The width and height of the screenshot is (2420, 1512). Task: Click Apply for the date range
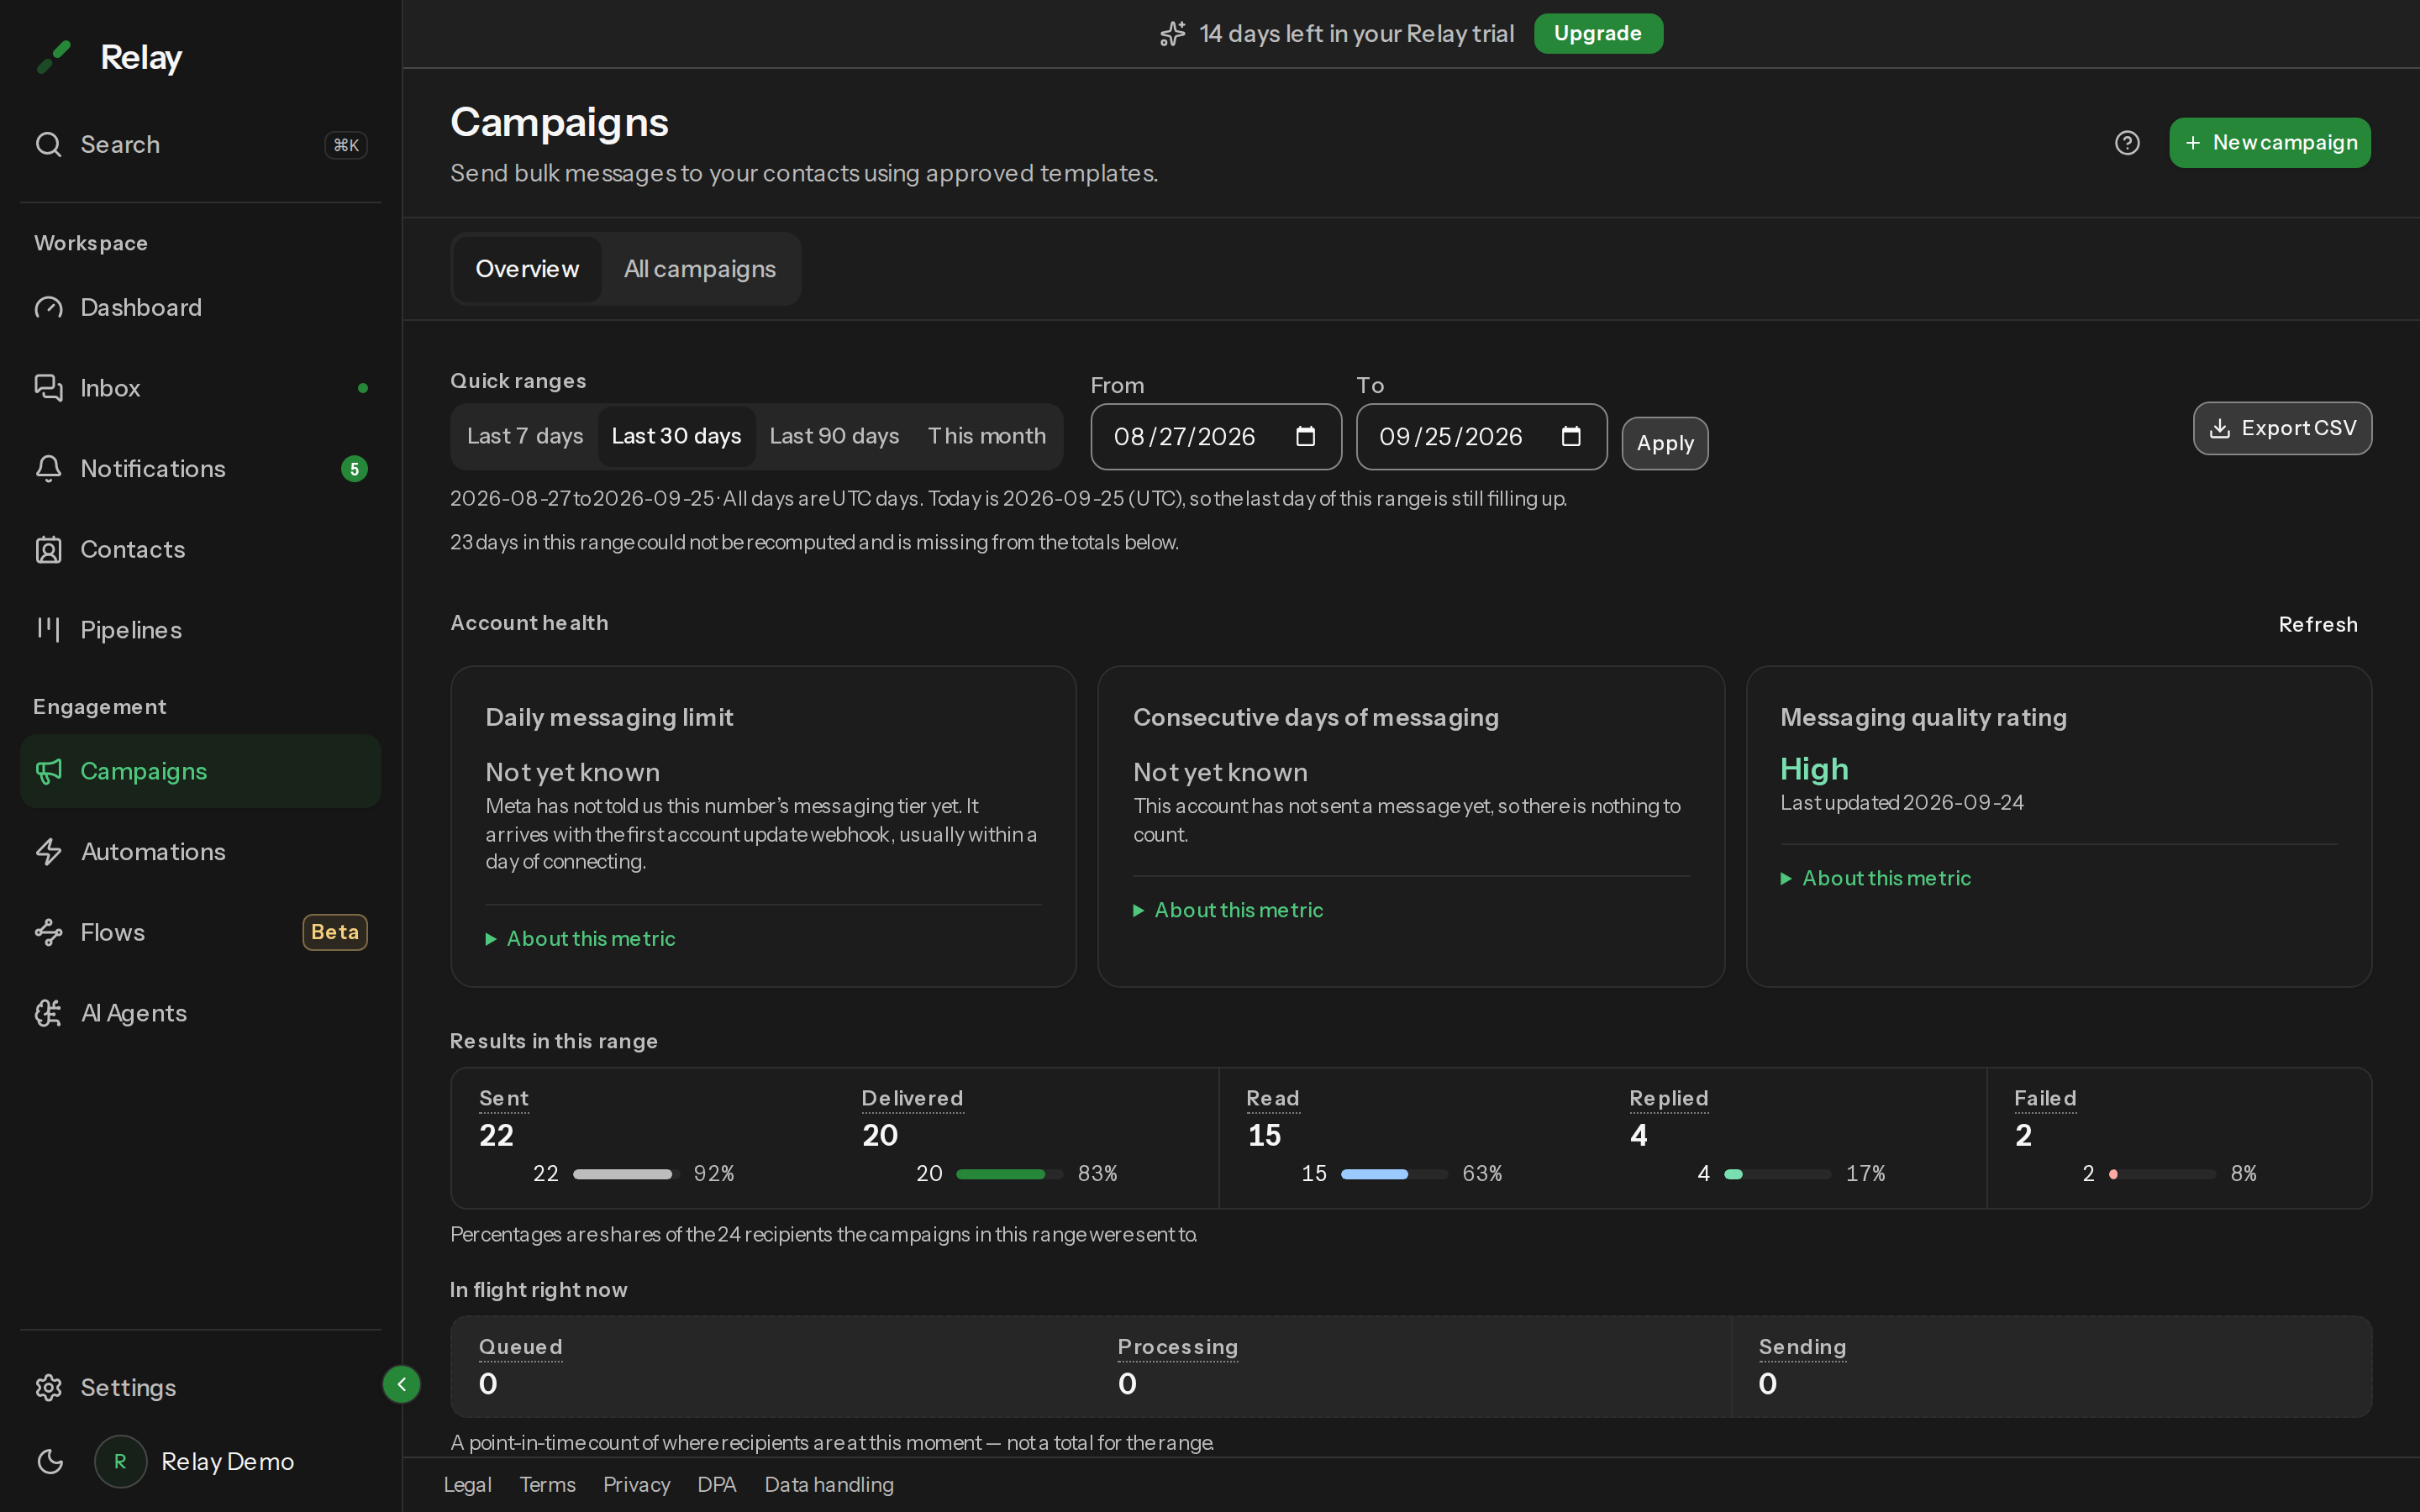tap(1665, 443)
